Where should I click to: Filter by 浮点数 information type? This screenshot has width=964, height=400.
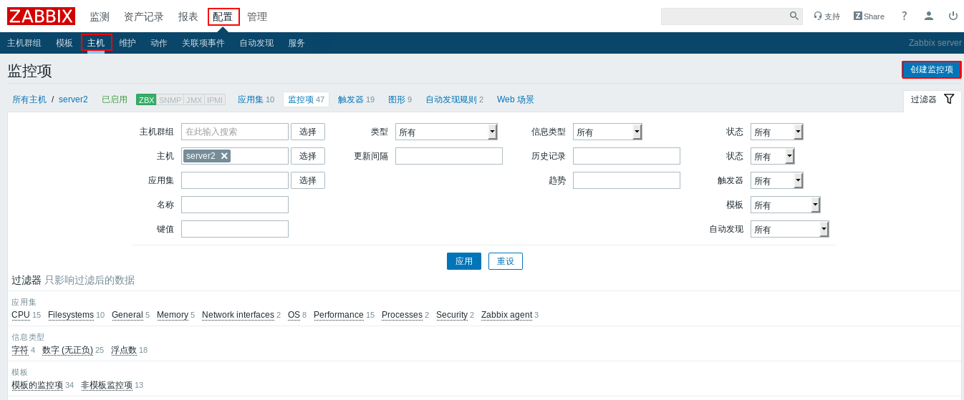(x=124, y=350)
